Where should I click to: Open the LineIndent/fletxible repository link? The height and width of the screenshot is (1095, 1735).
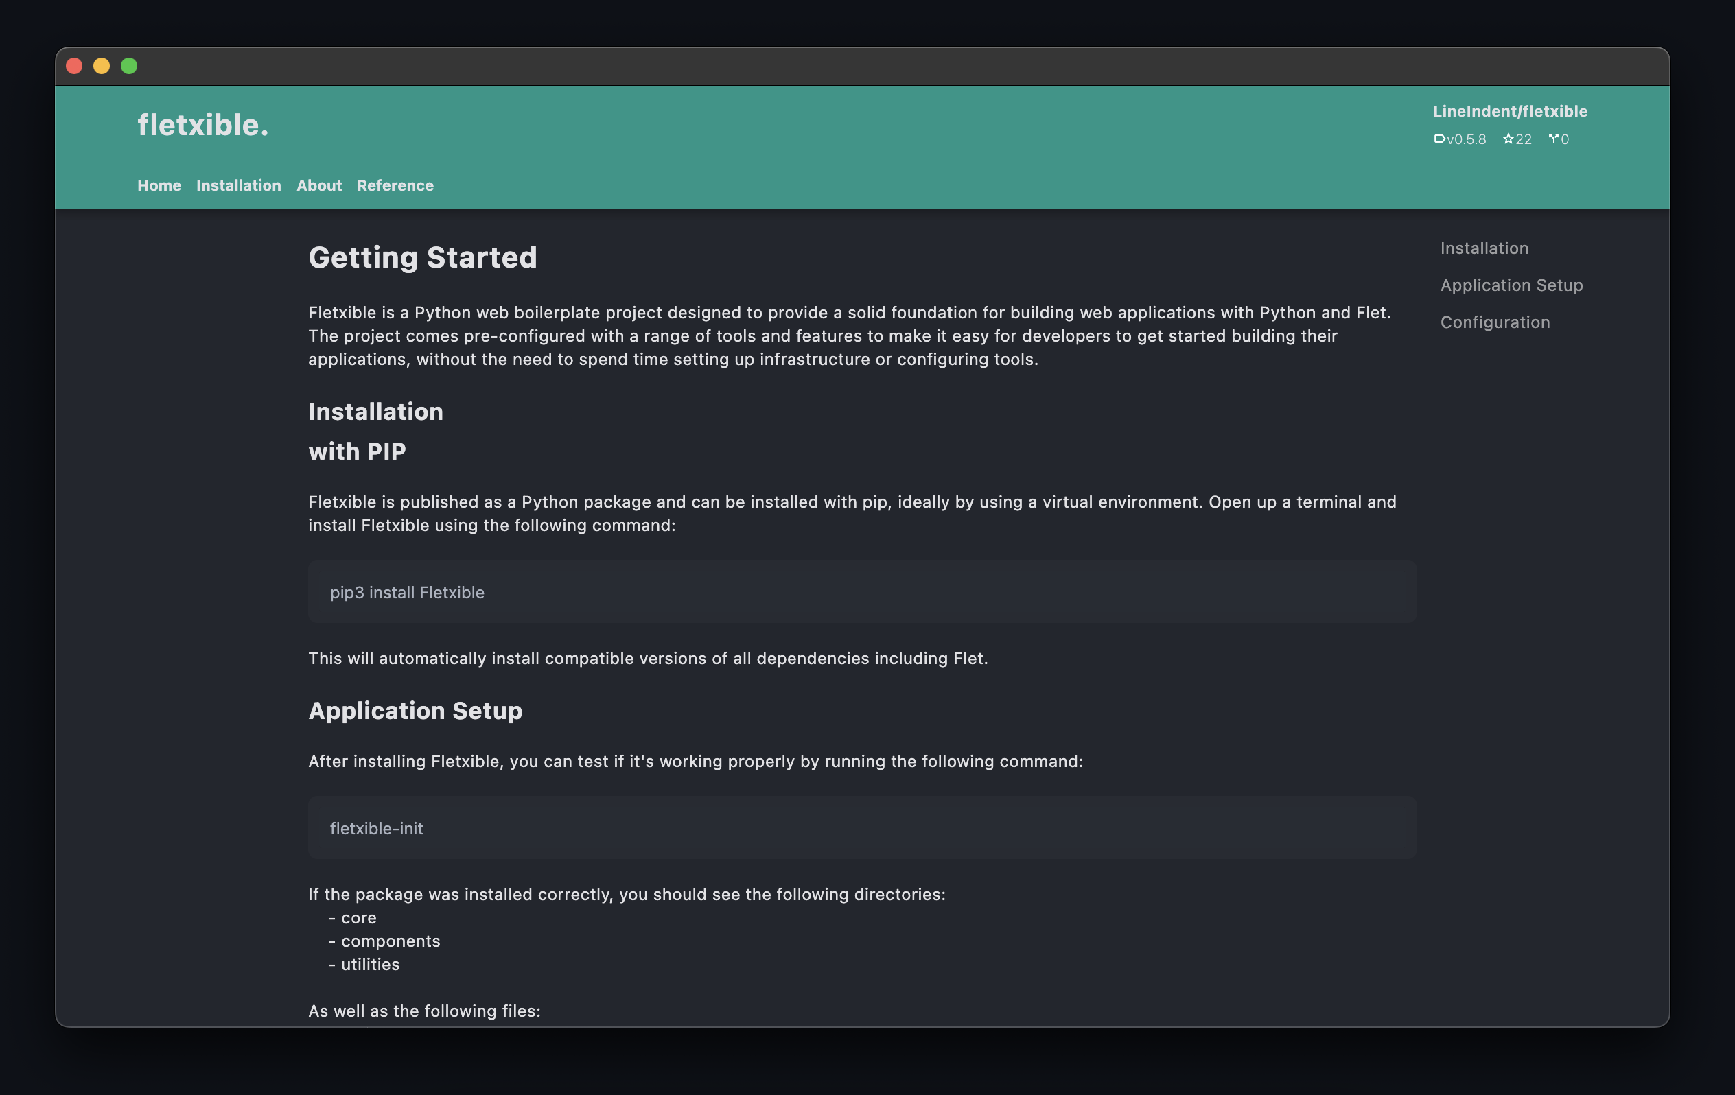[x=1509, y=111]
